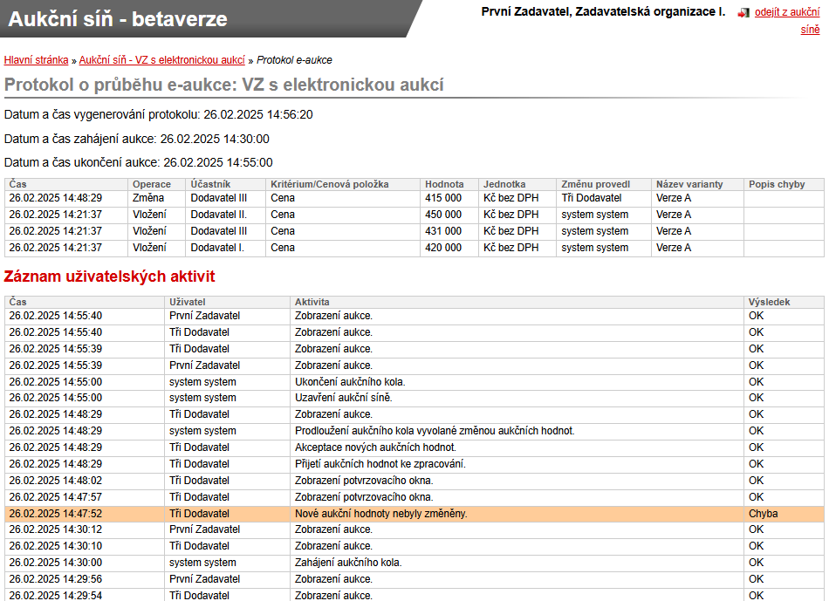The width and height of the screenshot is (829, 601).
Task: Click the 'Hodnota' column header
Action: pos(444,184)
